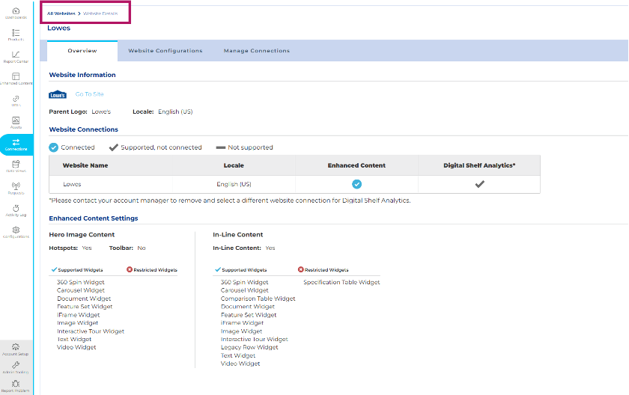
Task: Click Hero Image Text Widget entry
Action: [x=74, y=340]
